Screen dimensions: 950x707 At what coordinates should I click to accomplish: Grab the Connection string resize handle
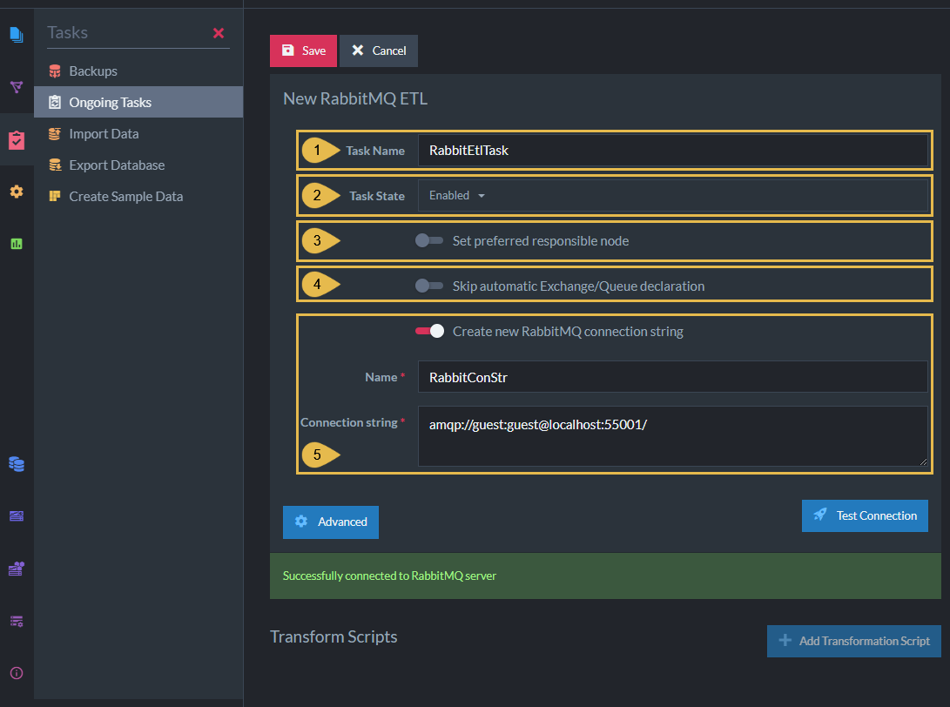point(923,461)
